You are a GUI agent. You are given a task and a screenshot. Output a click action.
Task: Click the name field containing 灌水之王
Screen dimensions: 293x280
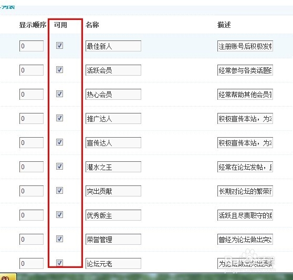click(x=113, y=167)
